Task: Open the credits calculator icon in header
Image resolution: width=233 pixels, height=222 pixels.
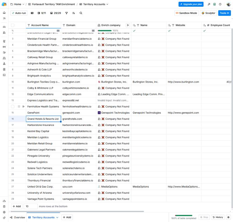Action: (214, 4)
